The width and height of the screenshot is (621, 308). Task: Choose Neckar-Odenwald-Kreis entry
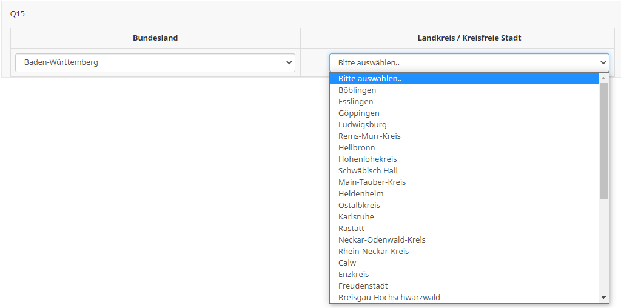coord(382,240)
